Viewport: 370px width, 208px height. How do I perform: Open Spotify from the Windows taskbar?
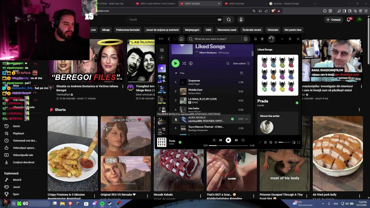102,204
